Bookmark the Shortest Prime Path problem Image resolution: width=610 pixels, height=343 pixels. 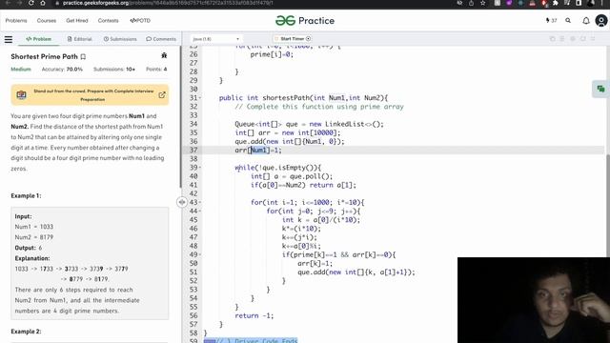point(83,57)
